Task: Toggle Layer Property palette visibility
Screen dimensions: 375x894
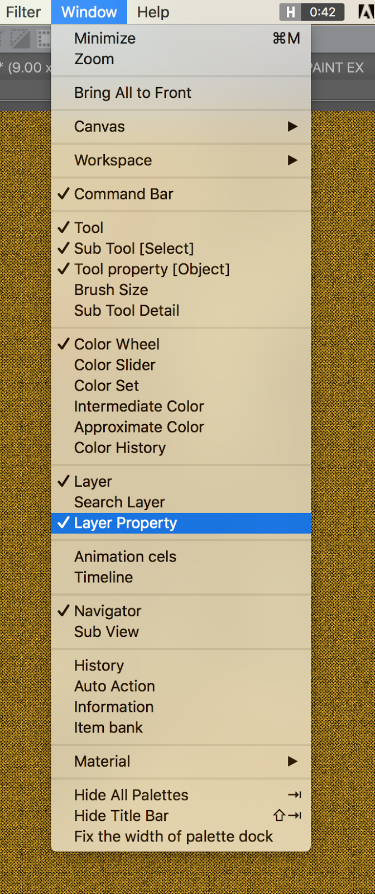Action: tap(126, 523)
